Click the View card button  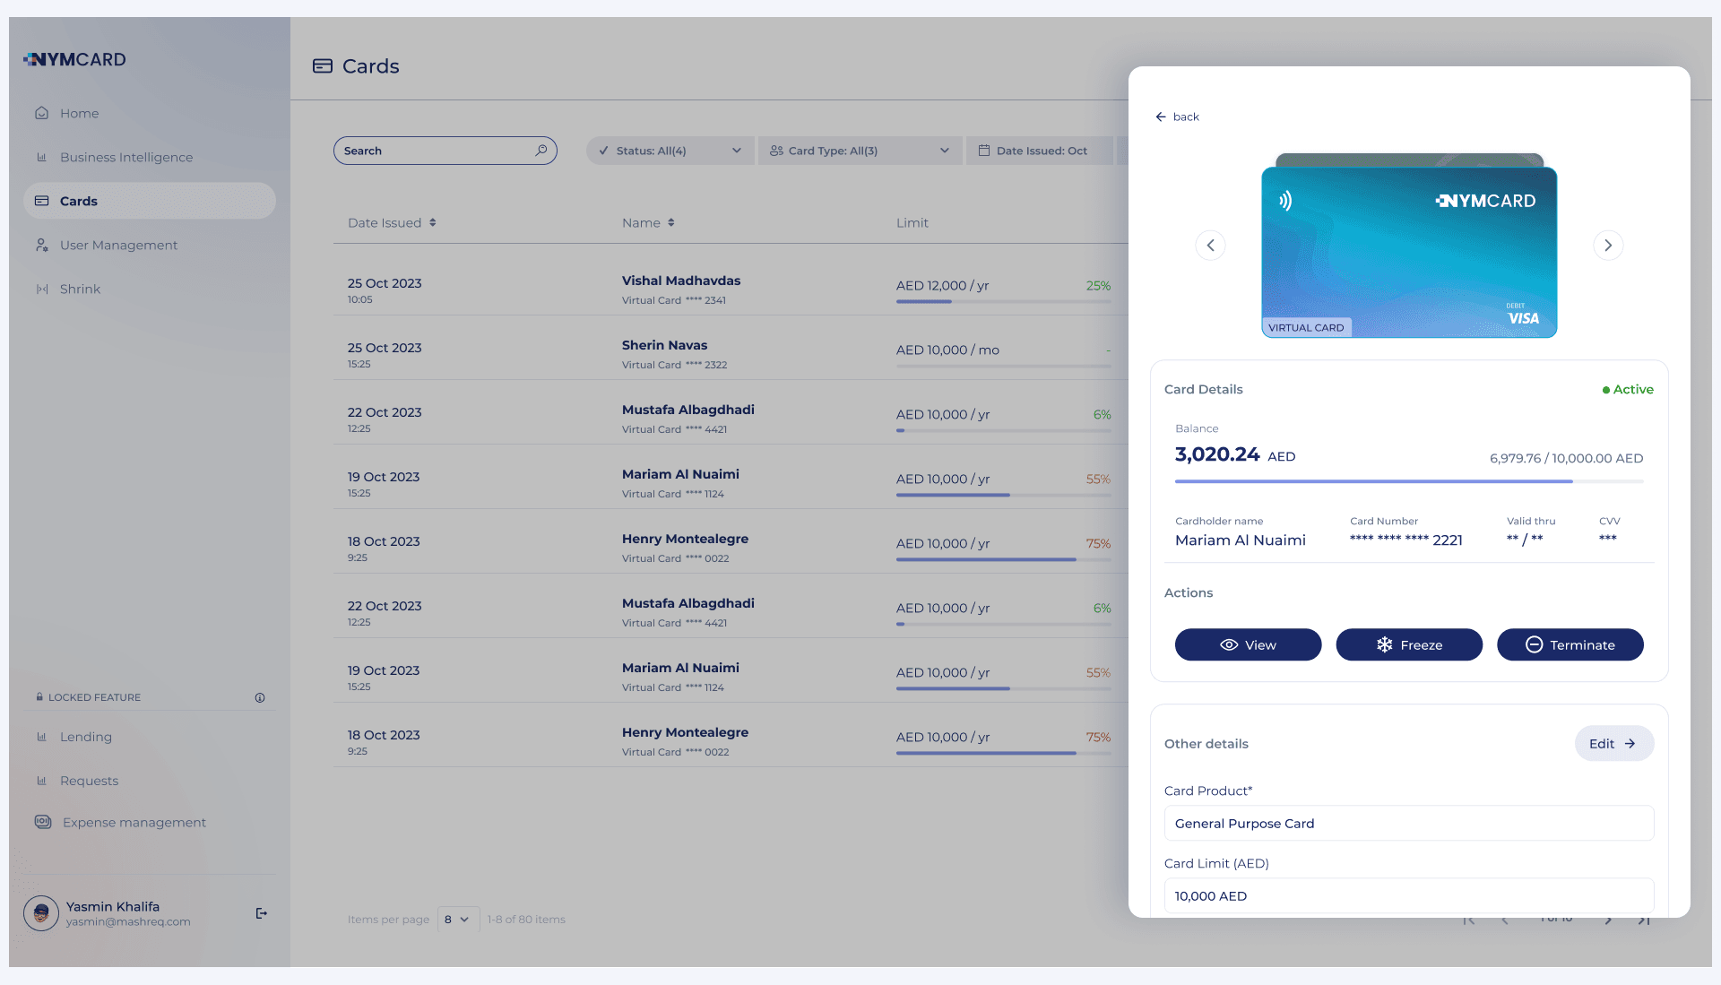1248,644
